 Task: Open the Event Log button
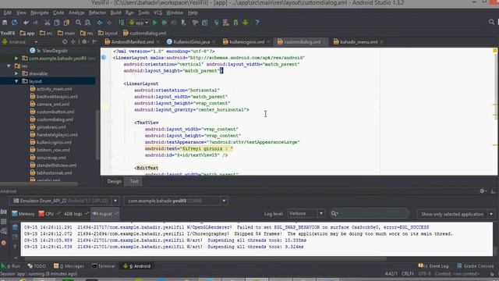click(434, 266)
